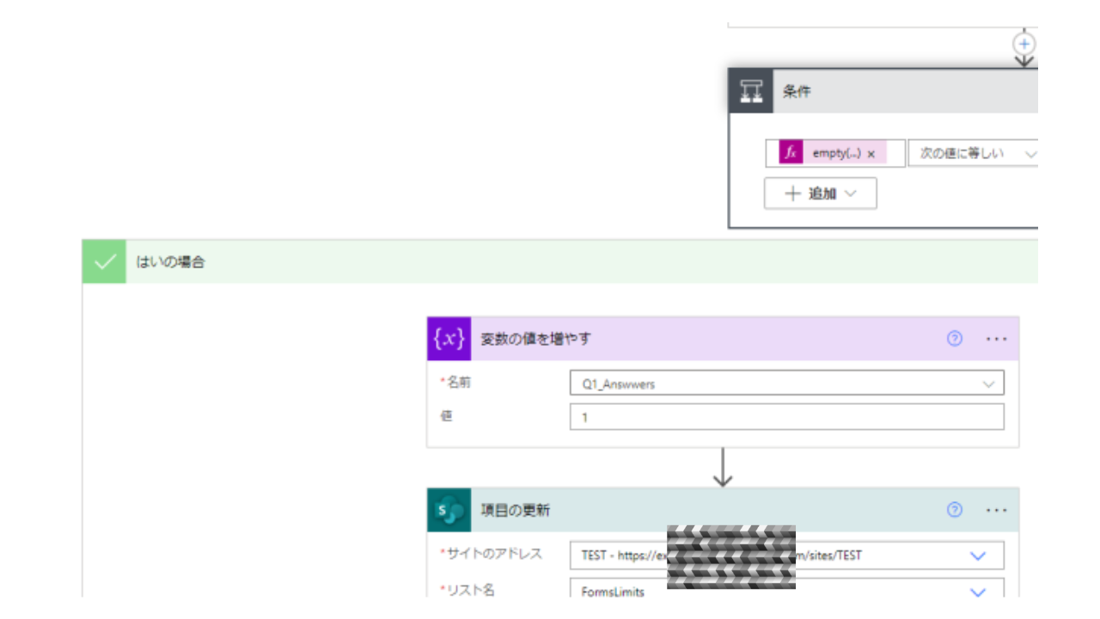Expand the サイトのアドレス dropdown

click(x=977, y=555)
